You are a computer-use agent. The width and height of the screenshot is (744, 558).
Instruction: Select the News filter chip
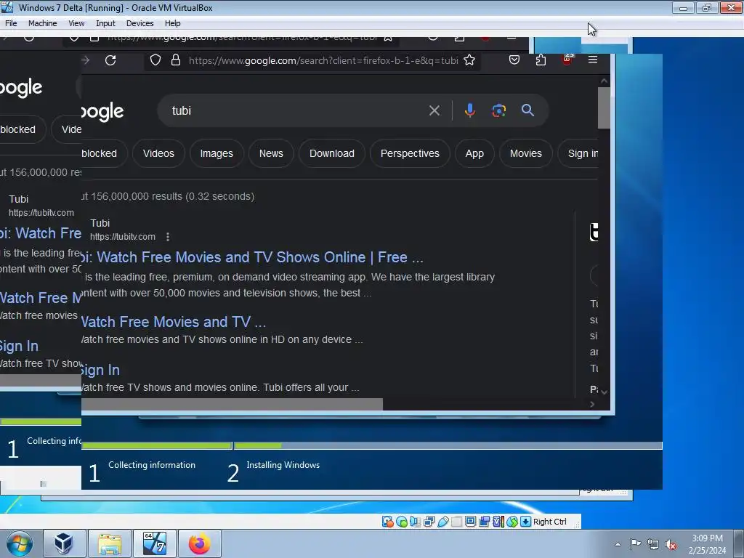pos(271,153)
